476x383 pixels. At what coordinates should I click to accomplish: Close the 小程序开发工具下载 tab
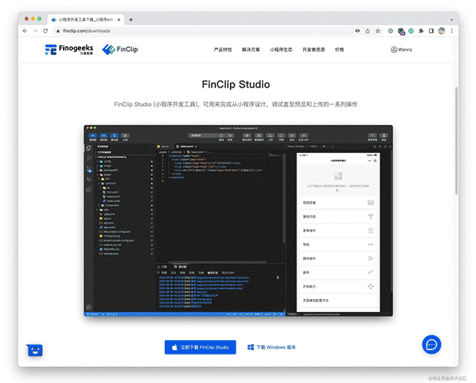pos(119,20)
